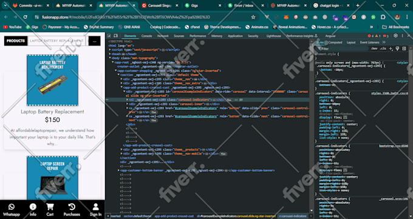
Task: Switch to the Carousell Singapore browser tab
Action: pyautogui.click(x=160, y=5)
